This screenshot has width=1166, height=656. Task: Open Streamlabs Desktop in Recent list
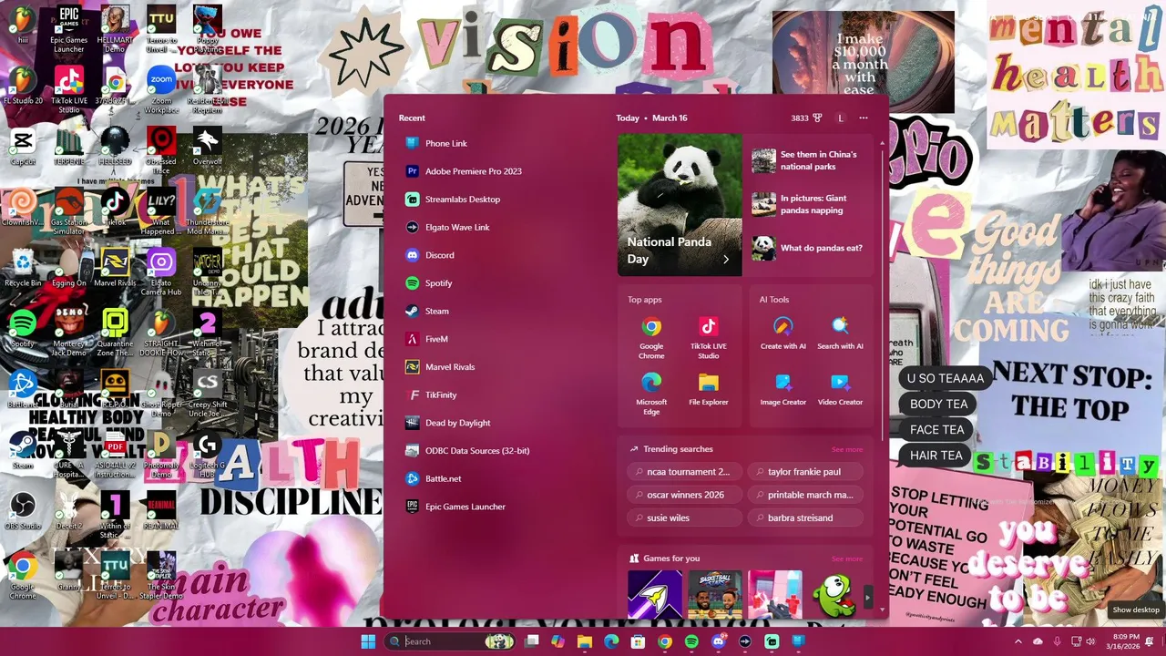click(496, 200)
